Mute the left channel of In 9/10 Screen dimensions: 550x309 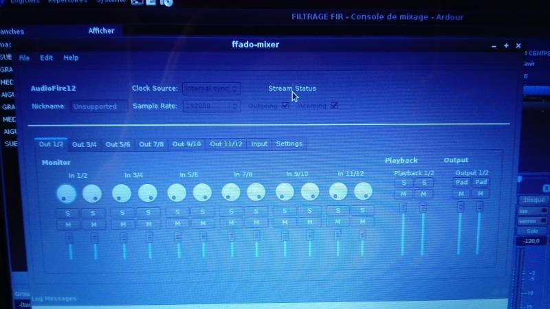click(x=285, y=222)
